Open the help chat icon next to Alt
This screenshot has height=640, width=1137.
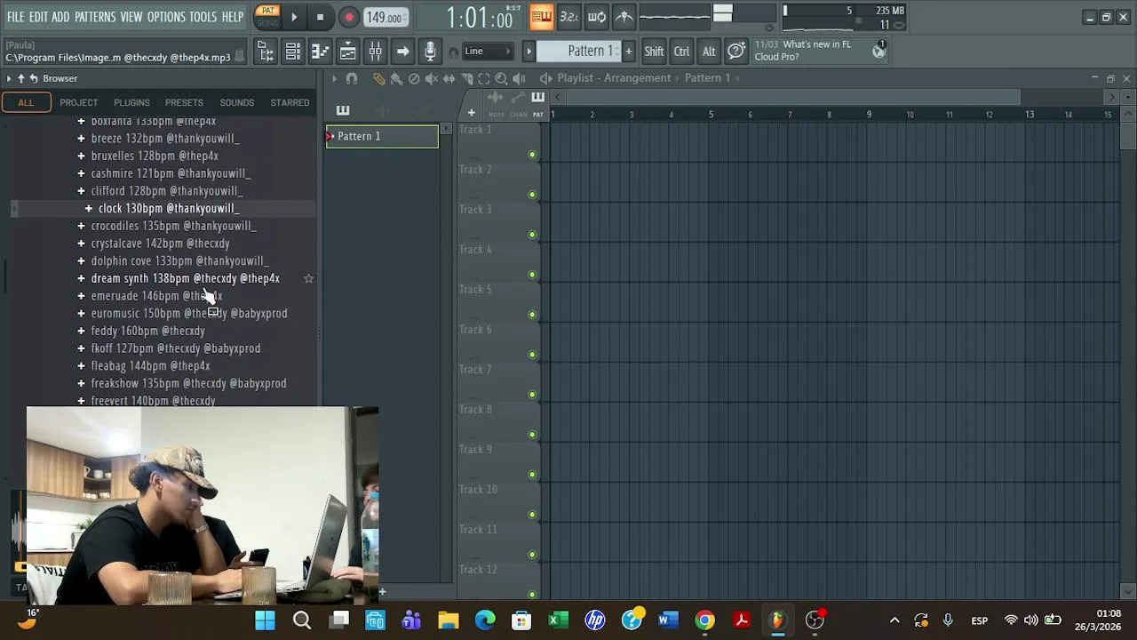(736, 51)
